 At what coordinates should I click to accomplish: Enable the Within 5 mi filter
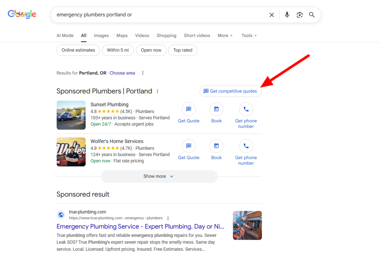(x=118, y=50)
